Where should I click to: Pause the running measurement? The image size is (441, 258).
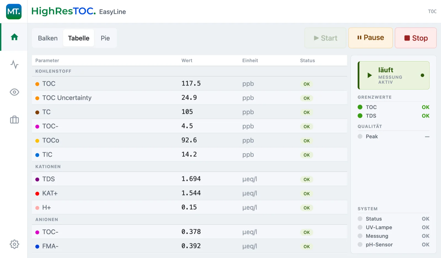click(370, 38)
